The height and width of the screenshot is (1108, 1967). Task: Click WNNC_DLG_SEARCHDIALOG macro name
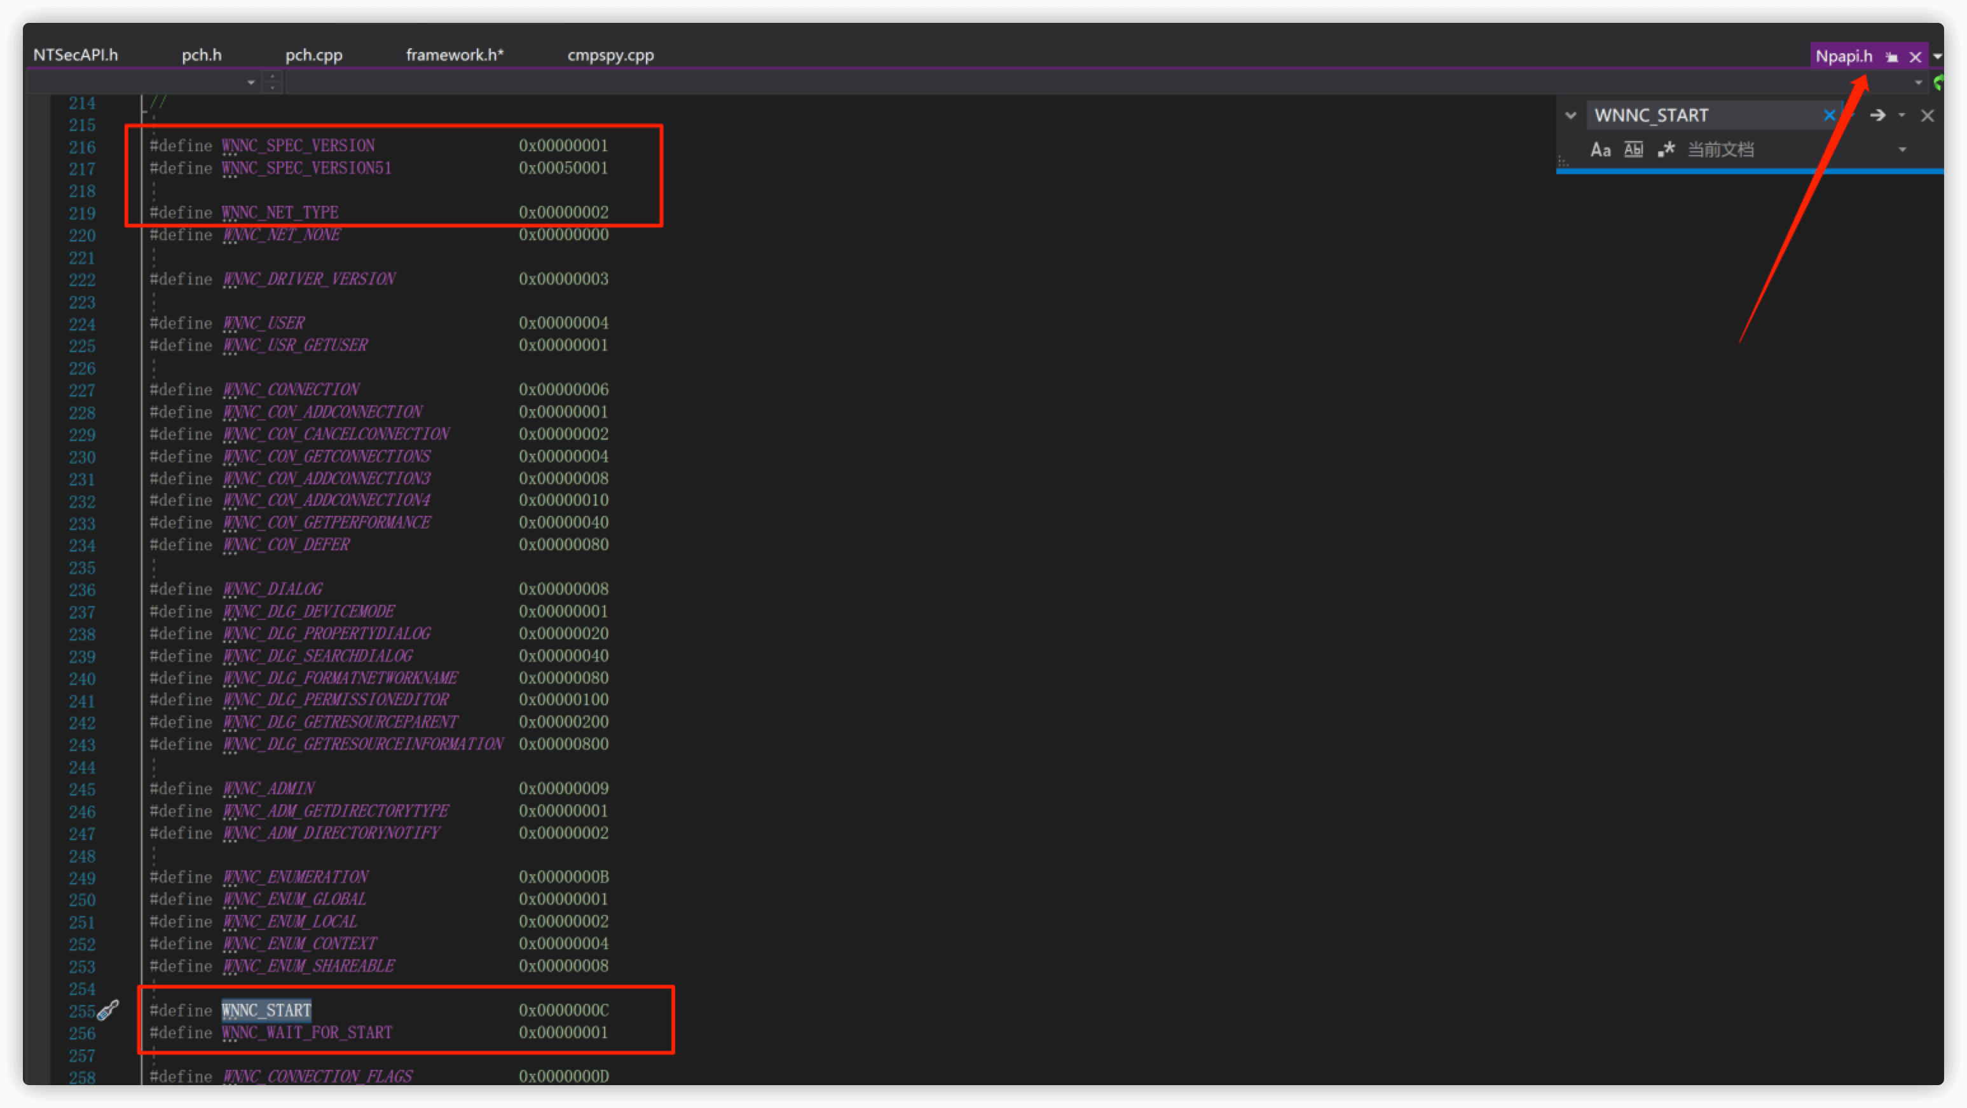click(x=318, y=656)
